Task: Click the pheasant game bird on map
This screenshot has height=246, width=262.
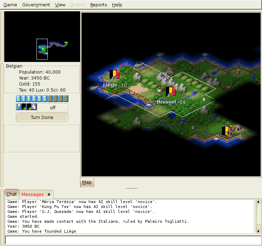Action: pyautogui.click(x=227, y=87)
